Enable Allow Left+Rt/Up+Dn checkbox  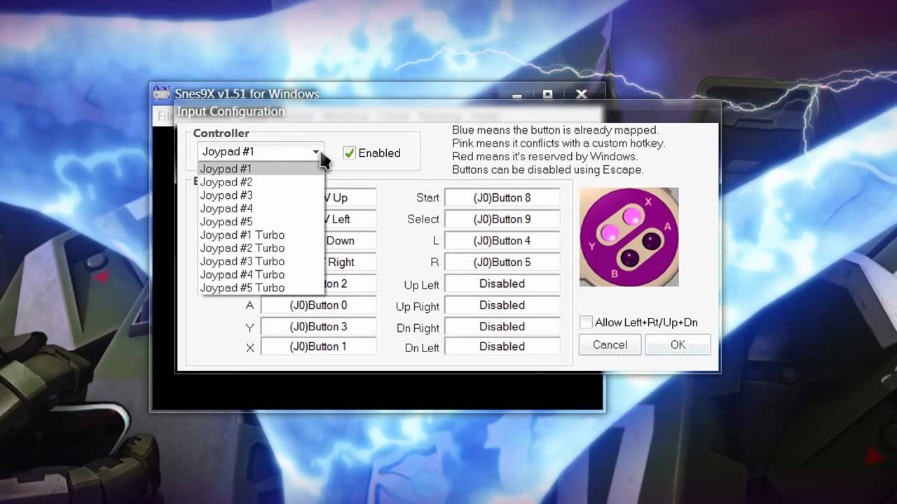(x=586, y=322)
